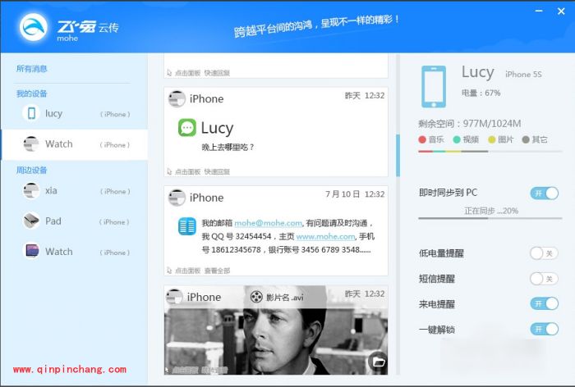
Task: Click the large blue phone icon for Lucy
Action: click(434, 87)
